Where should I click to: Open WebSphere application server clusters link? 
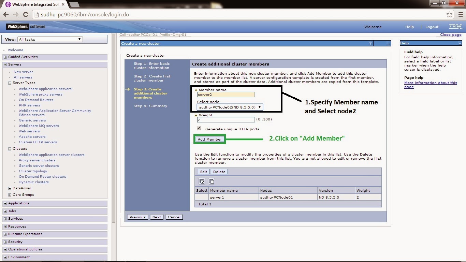(x=52, y=155)
